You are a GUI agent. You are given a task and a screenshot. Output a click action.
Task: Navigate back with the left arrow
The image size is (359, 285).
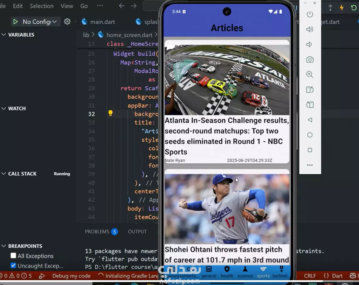tap(121, 6)
